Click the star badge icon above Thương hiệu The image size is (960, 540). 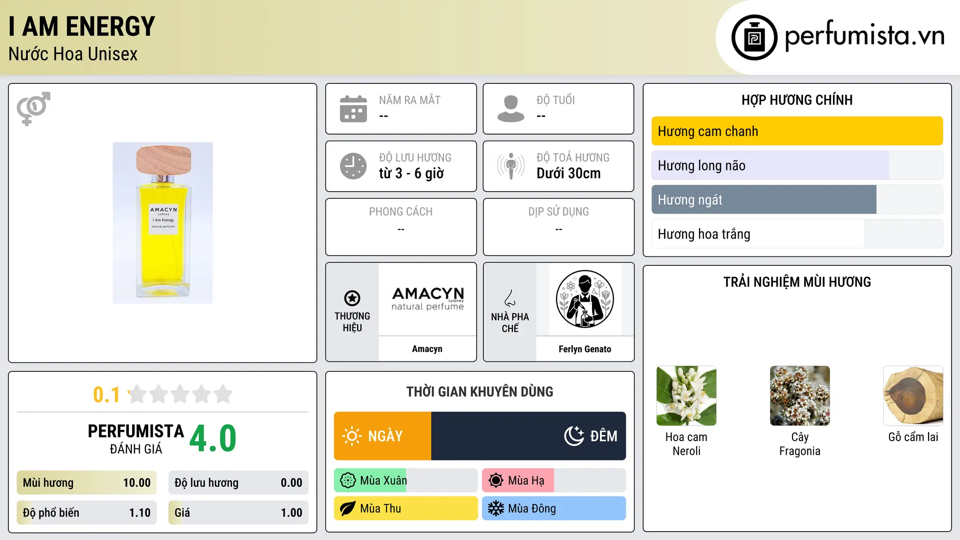coord(352,298)
